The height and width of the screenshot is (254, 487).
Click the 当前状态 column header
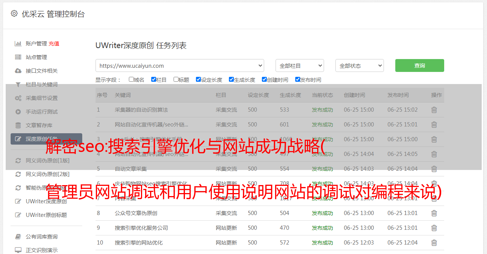pos(323,95)
